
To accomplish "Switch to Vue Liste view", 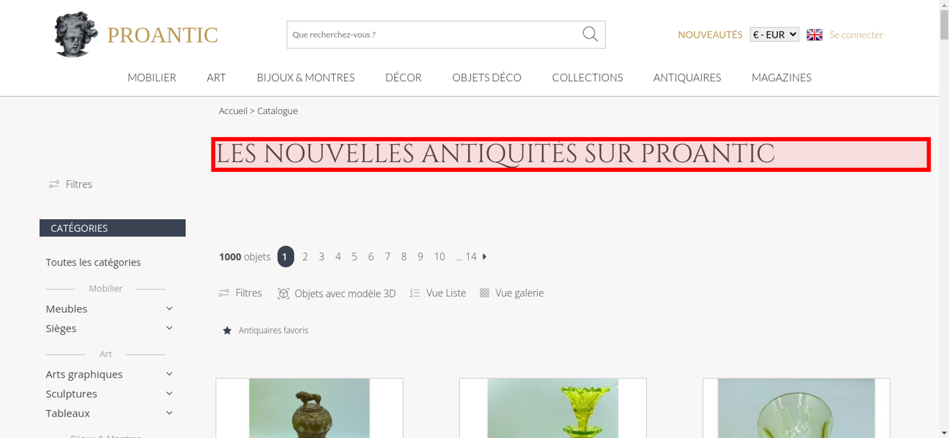I will pyautogui.click(x=438, y=293).
